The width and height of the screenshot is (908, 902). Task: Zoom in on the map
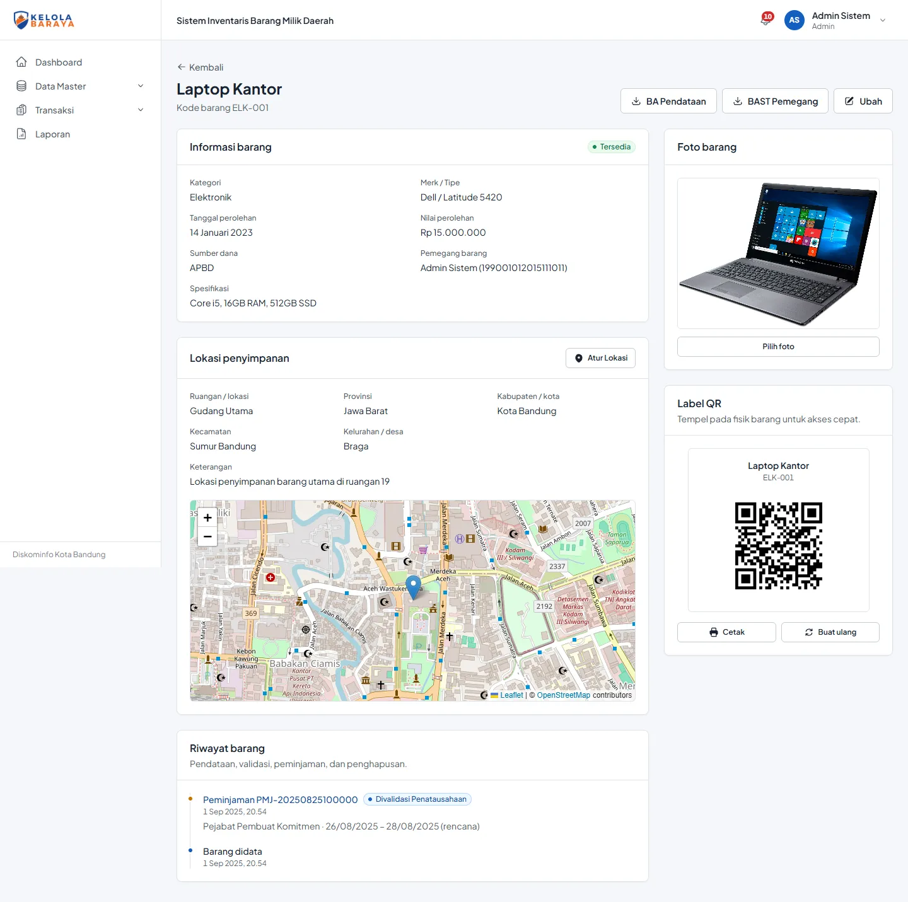(207, 517)
